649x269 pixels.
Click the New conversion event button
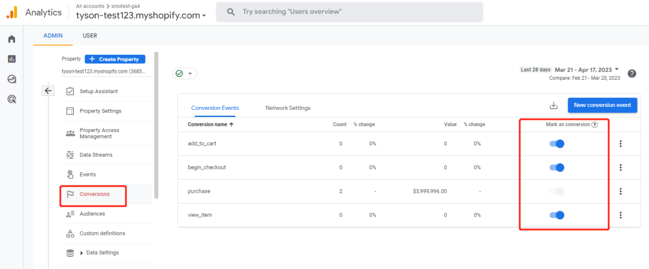pyautogui.click(x=602, y=105)
